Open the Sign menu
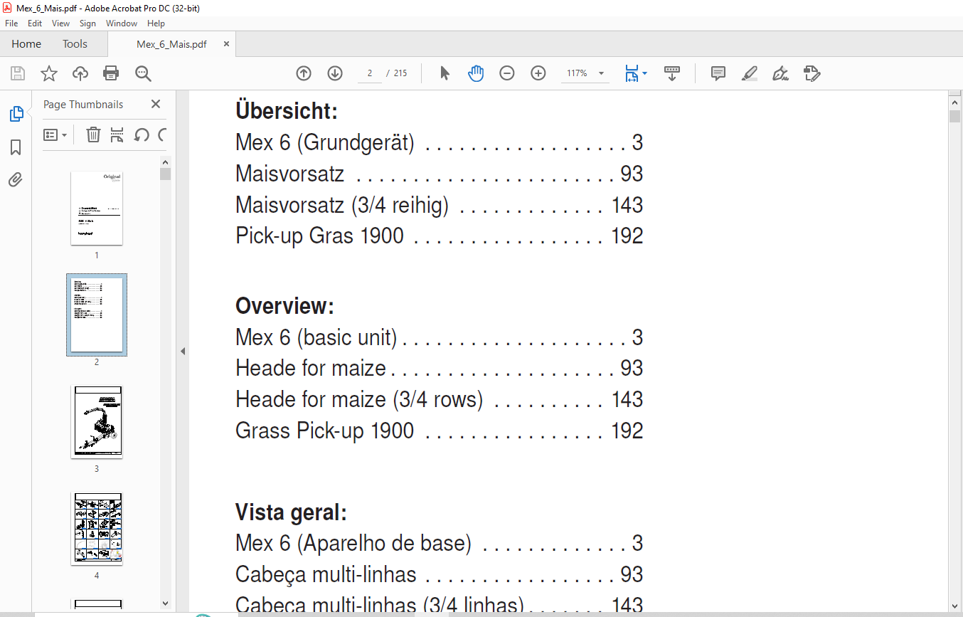 pos(87,23)
